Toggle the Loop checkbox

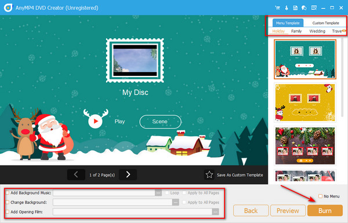(167, 193)
